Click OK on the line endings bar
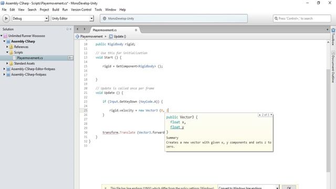 [x=289, y=187]
